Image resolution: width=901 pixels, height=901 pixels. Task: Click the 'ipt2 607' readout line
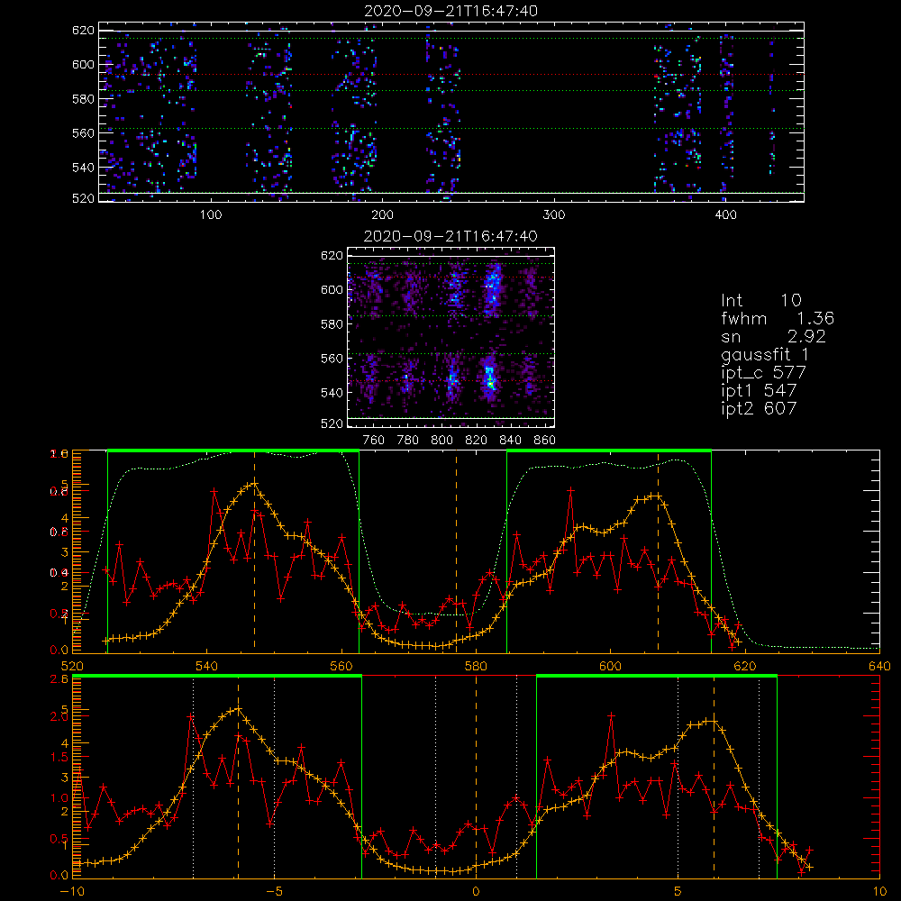point(759,408)
